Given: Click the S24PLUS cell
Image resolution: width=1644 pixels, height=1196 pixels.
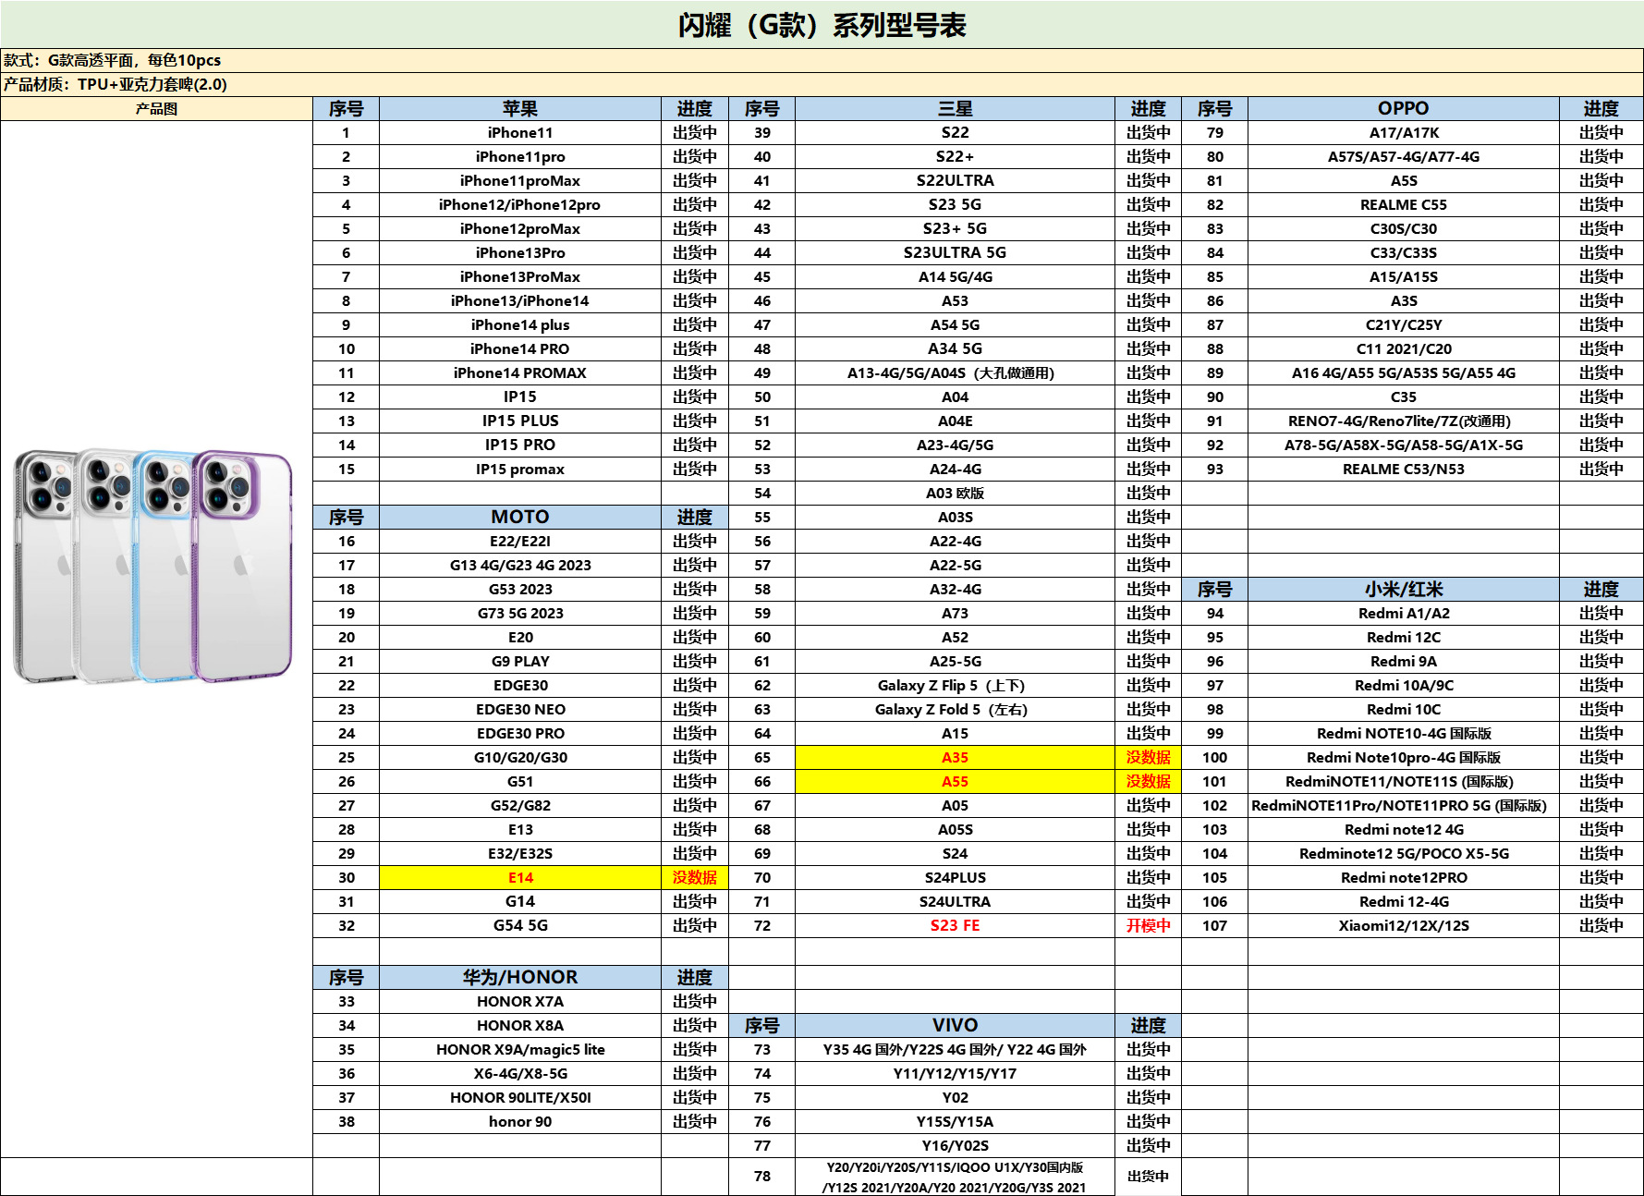Looking at the screenshot, I should pyautogui.click(x=955, y=878).
